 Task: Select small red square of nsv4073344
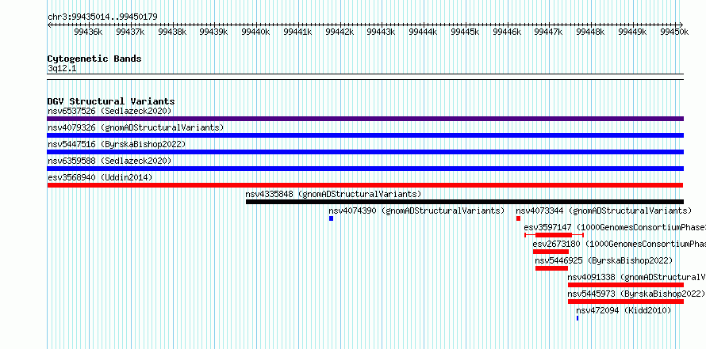(518, 218)
